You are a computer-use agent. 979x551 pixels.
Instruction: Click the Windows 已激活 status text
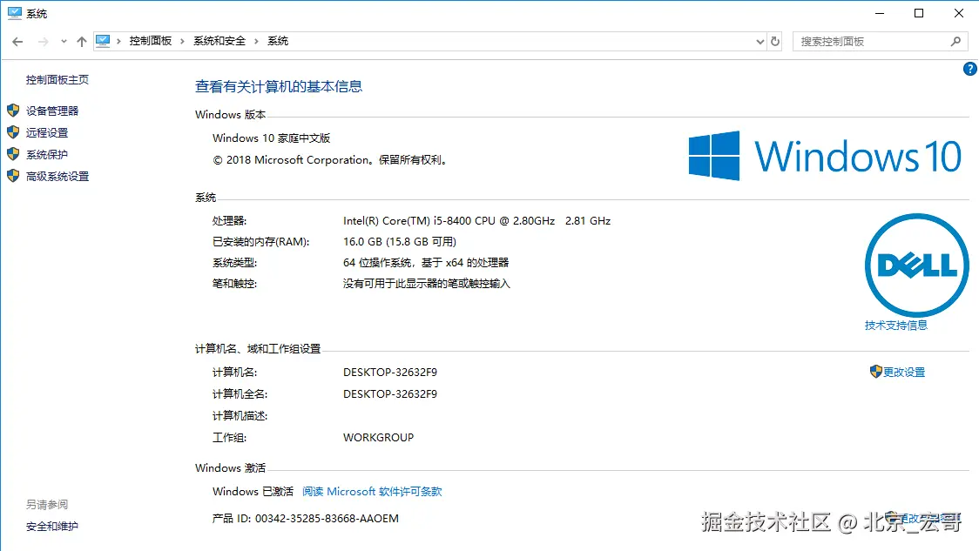pyautogui.click(x=253, y=492)
